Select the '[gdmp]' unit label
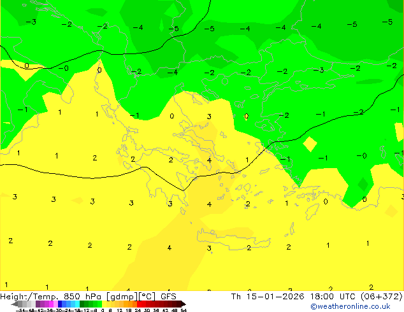 coord(121,297)
